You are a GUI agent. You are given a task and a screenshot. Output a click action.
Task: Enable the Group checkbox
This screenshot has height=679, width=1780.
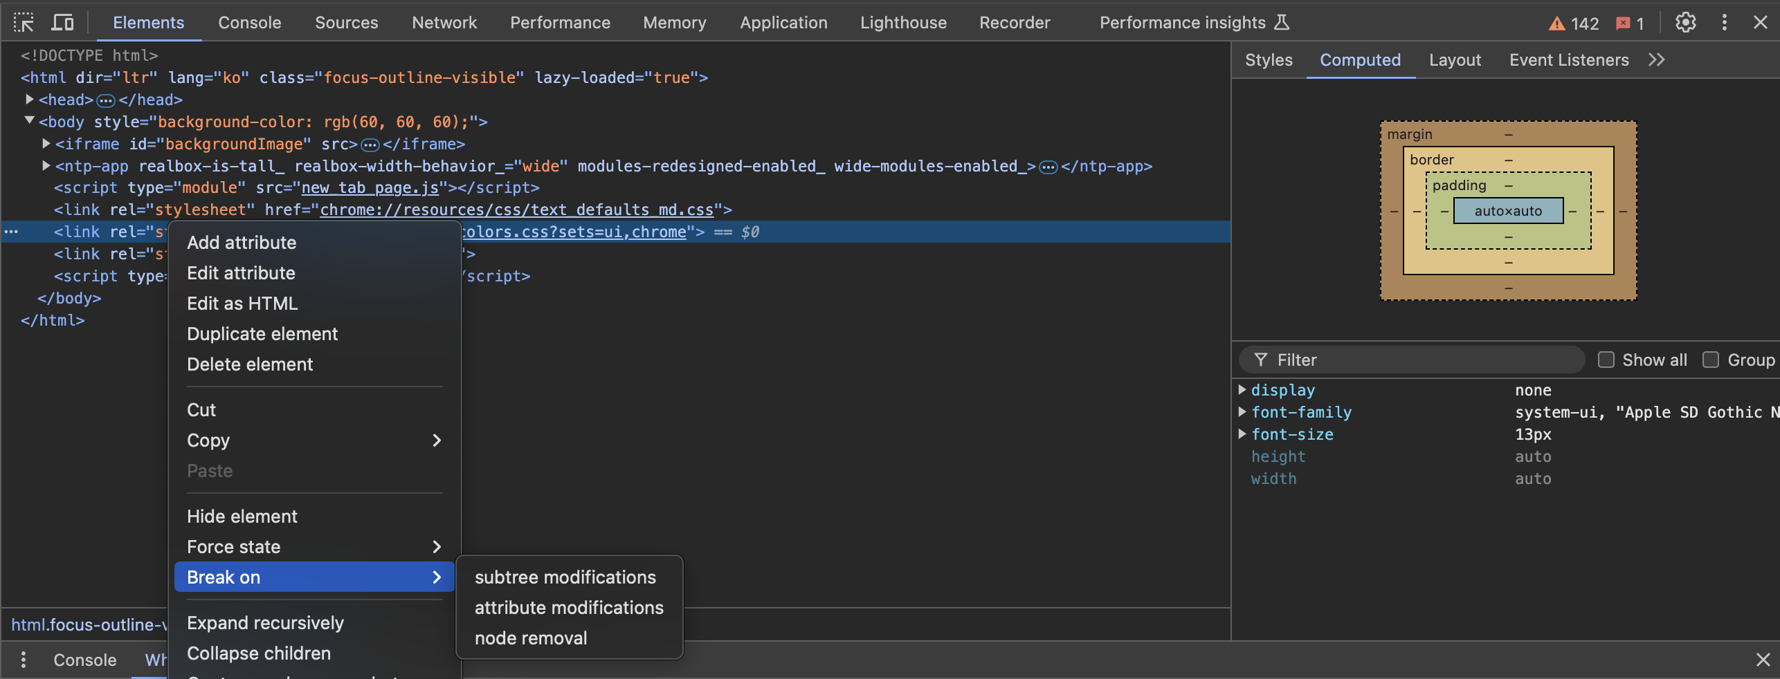(x=1711, y=360)
